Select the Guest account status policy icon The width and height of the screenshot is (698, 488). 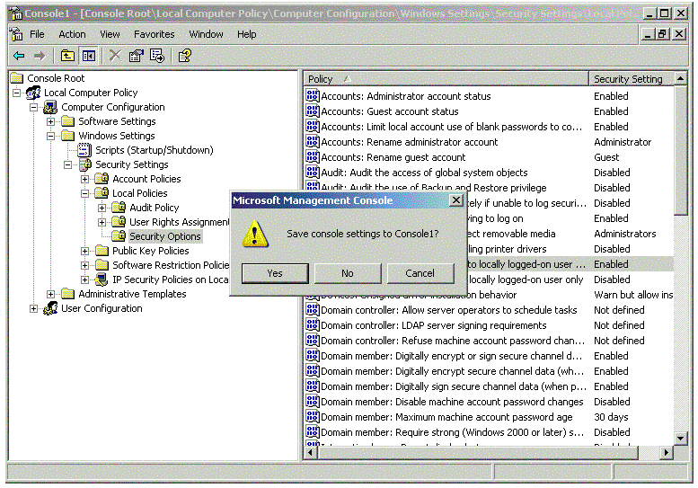point(313,111)
